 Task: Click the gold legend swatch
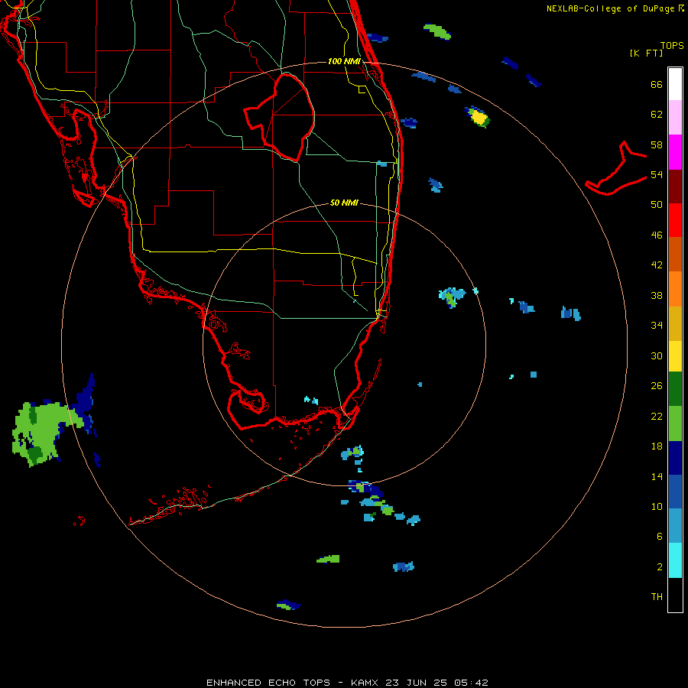pos(675,323)
